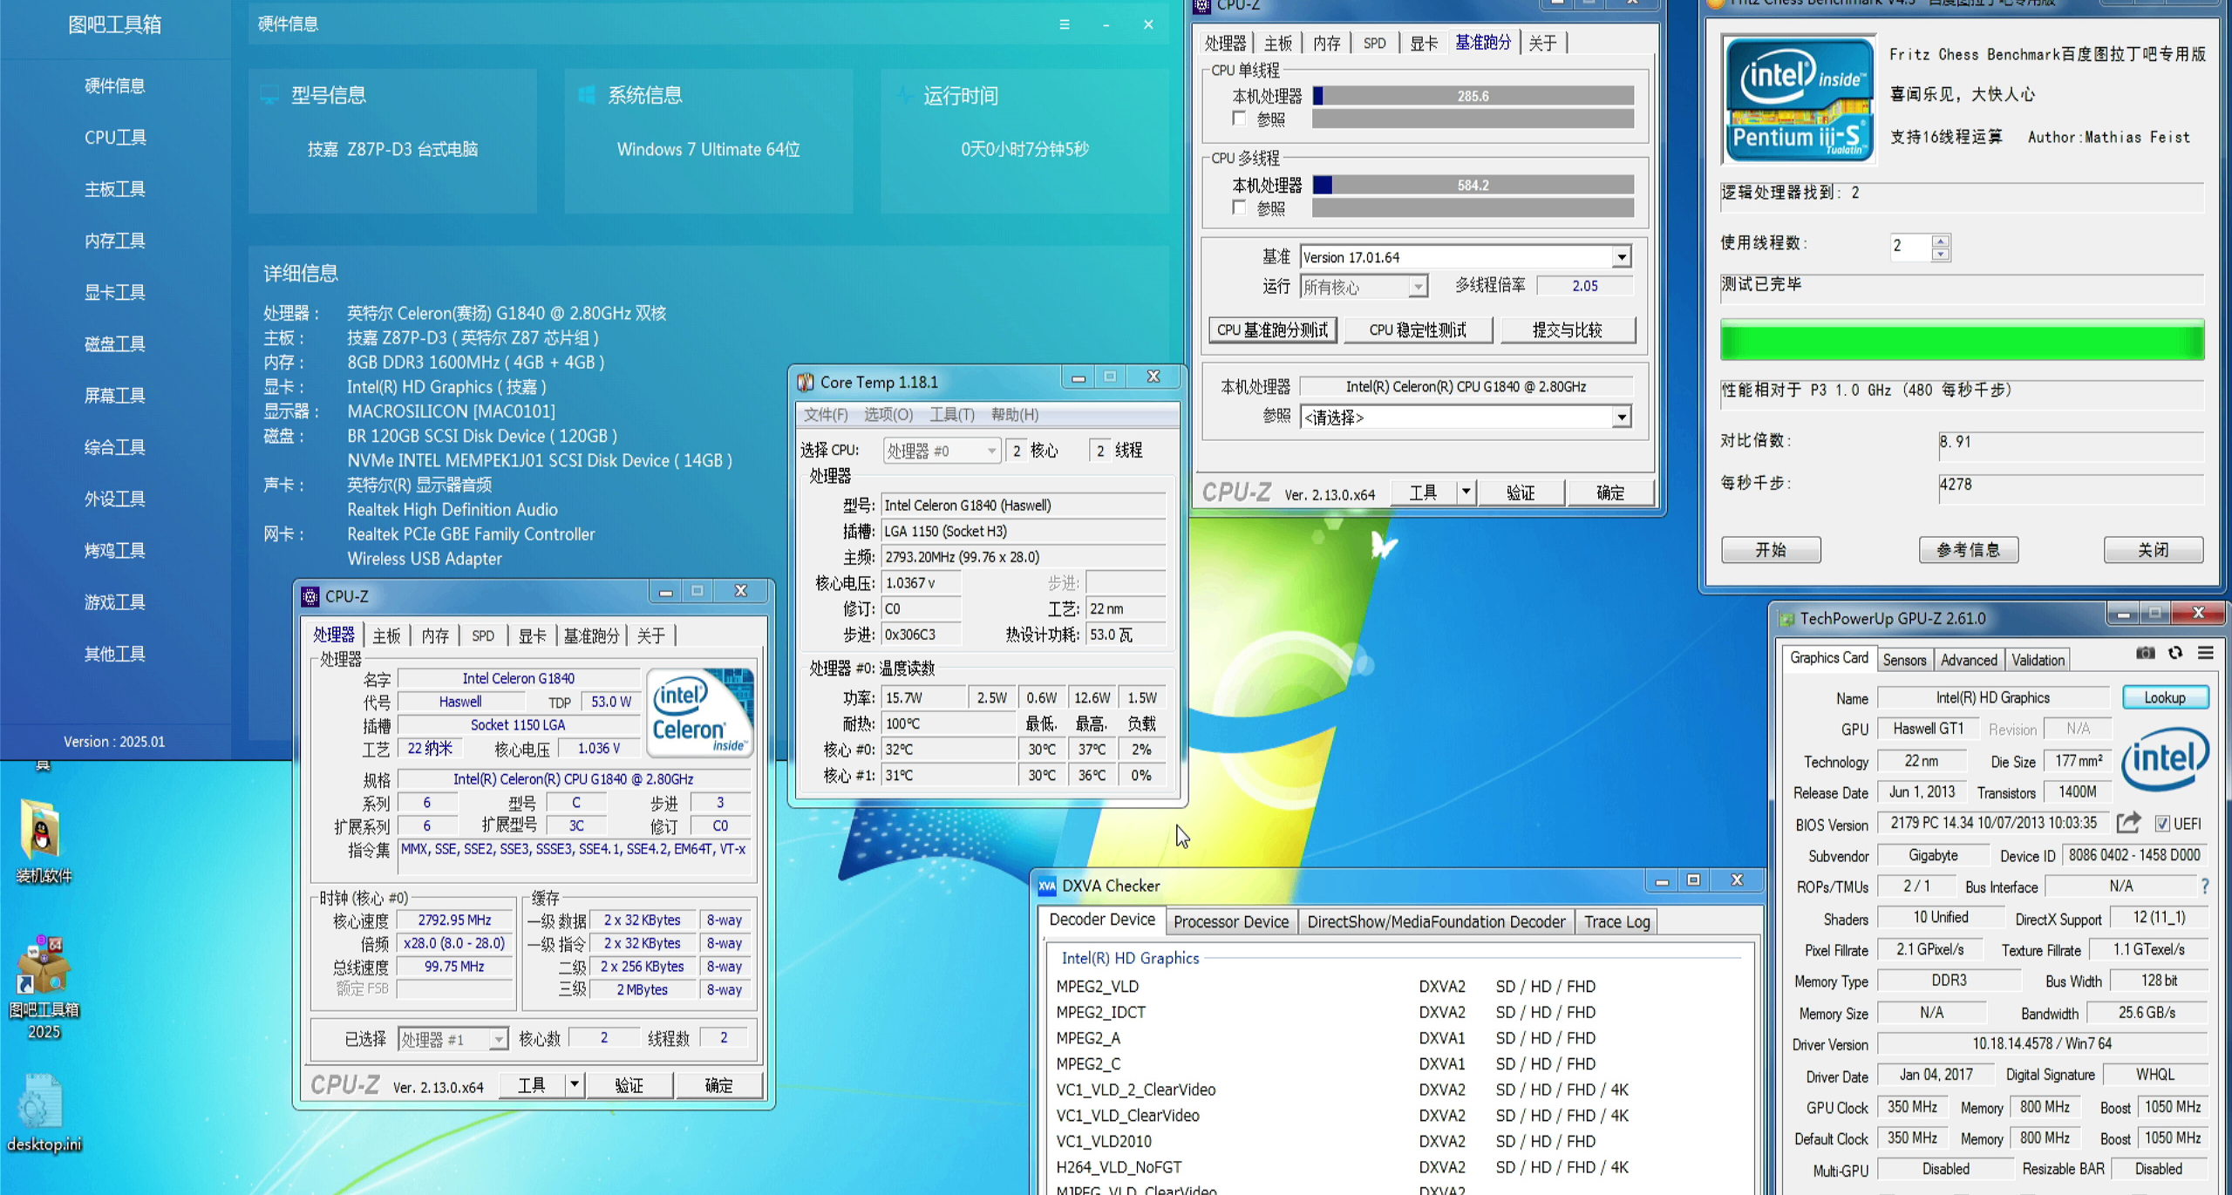Increase 使用线程数 with the up arrow
The width and height of the screenshot is (2232, 1195).
coord(1940,241)
